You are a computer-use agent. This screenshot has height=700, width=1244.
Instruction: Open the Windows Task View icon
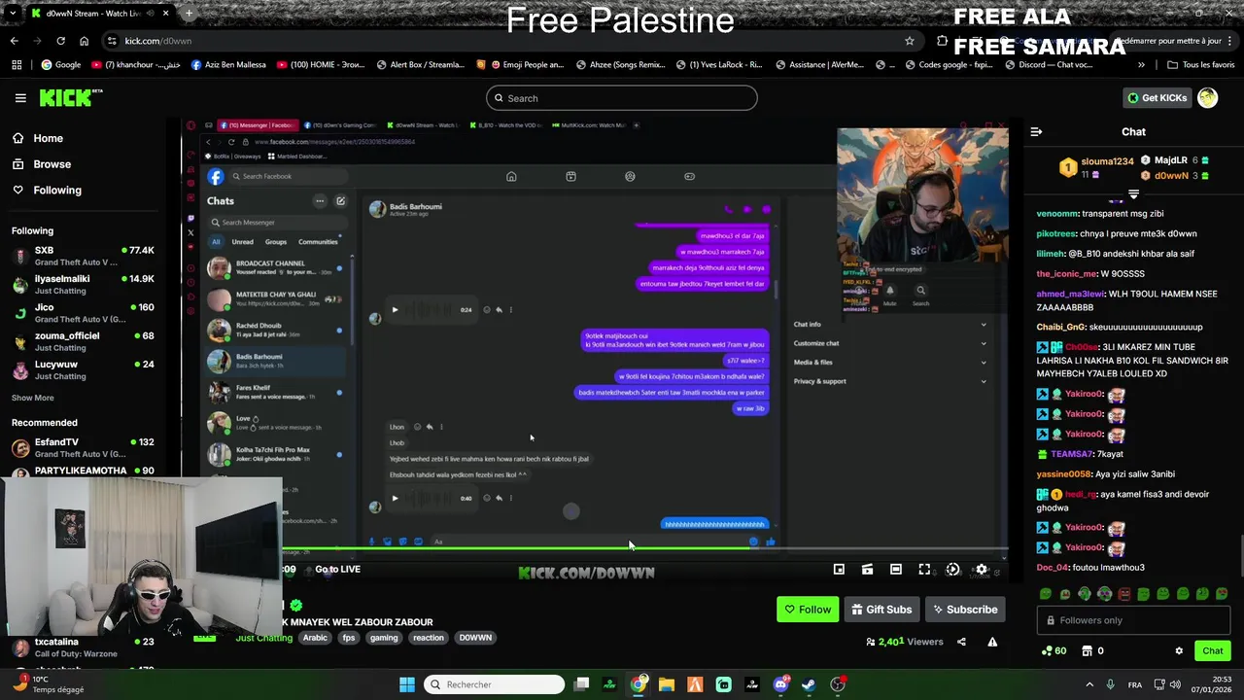point(581,684)
